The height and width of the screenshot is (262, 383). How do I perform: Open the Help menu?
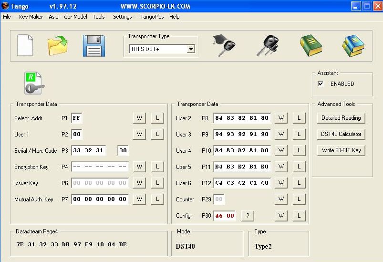[x=175, y=17]
